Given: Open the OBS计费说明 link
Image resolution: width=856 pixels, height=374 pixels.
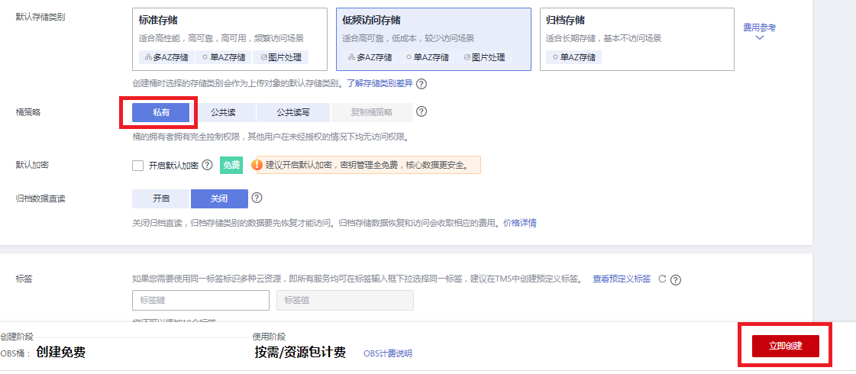Looking at the screenshot, I should click(x=388, y=353).
